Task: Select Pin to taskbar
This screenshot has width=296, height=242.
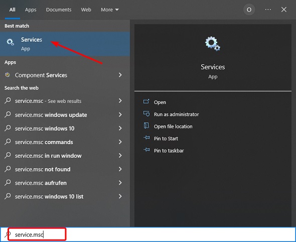Action: [169, 151]
